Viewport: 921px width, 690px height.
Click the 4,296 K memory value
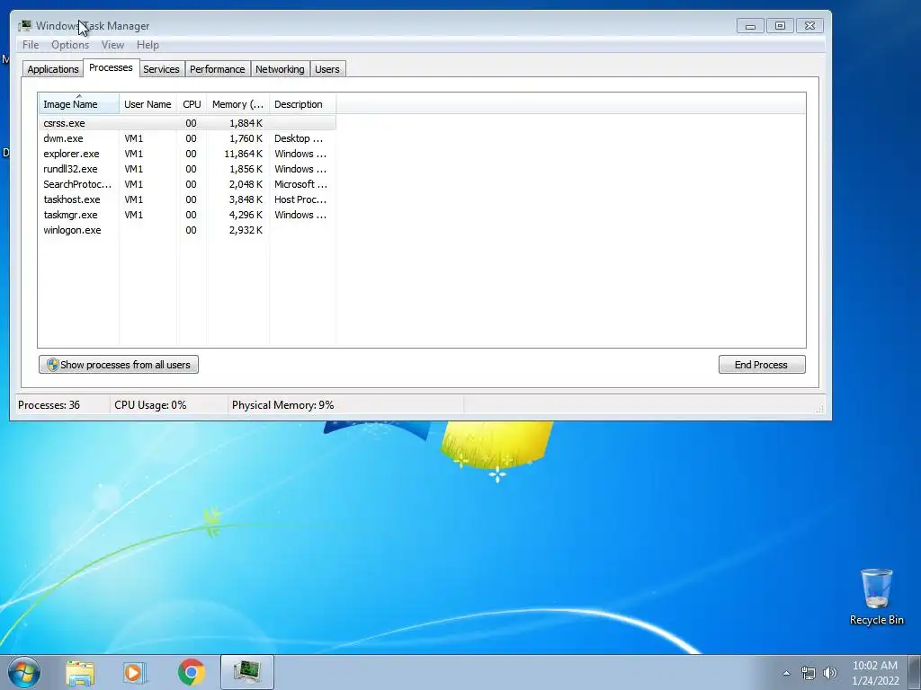246,215
